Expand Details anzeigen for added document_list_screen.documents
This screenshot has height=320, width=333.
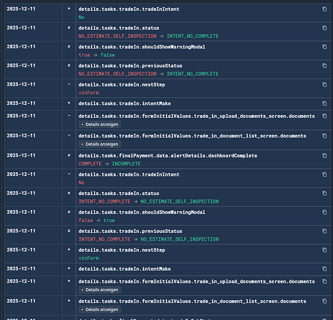point(100,310)
